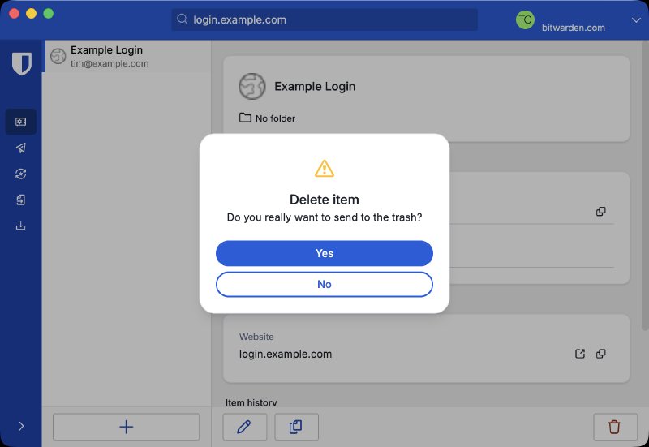Cancel deletion with the No button

coord(324,284)
